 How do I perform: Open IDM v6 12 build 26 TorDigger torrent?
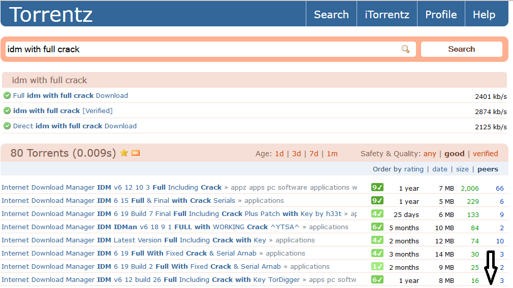tap(150, 279)
